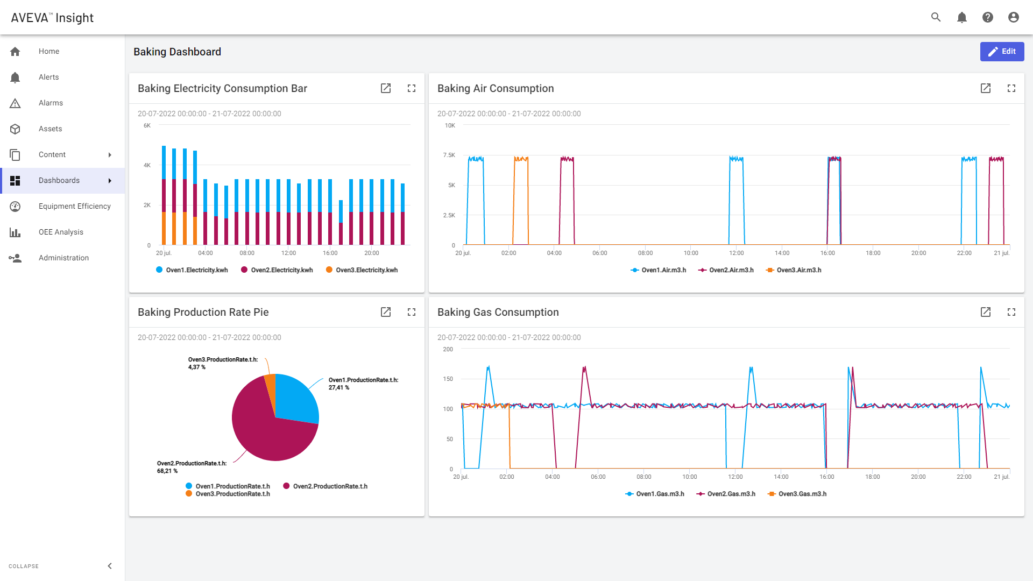Click the Home icon in sidebar

[15, 51]
